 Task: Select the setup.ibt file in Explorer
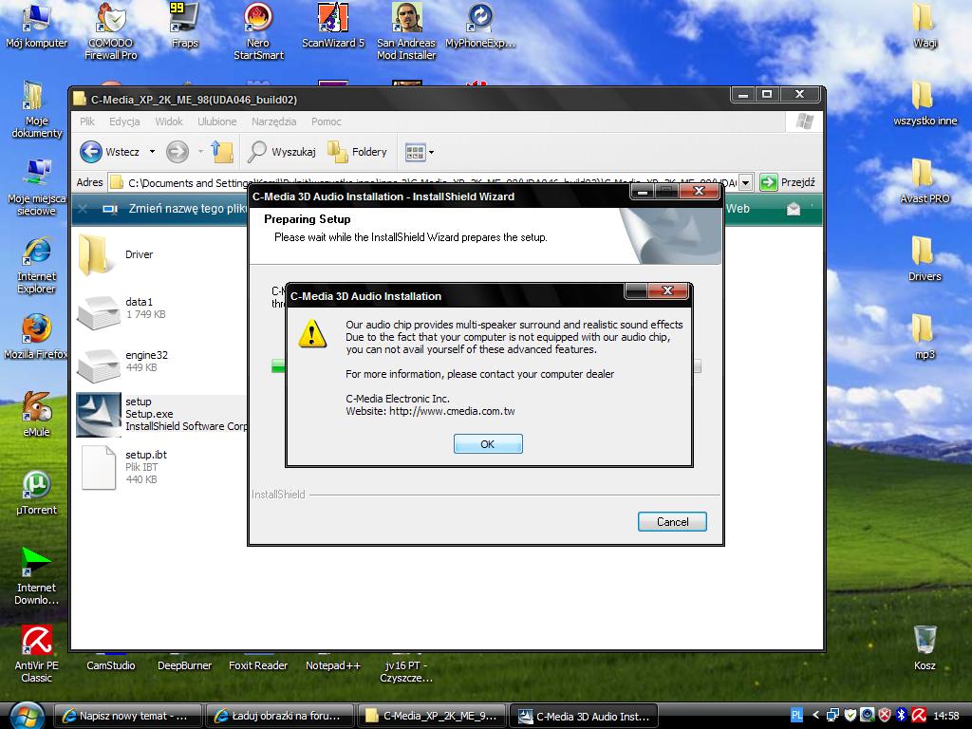[x=122, y=467]
